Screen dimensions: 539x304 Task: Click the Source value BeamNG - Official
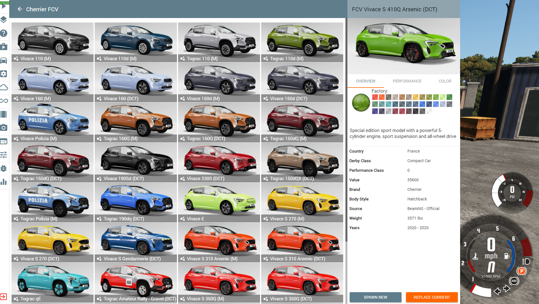click(423, 209)
